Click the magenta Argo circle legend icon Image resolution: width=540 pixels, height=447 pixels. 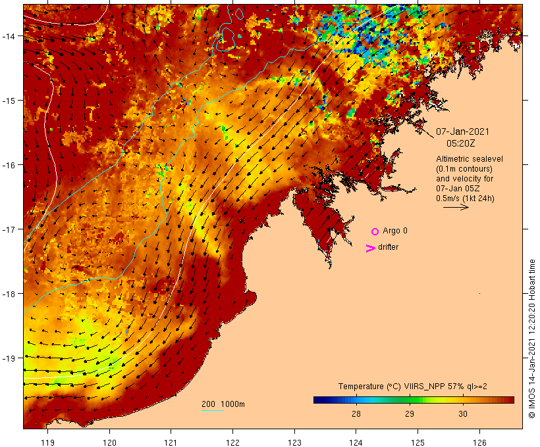375,231
